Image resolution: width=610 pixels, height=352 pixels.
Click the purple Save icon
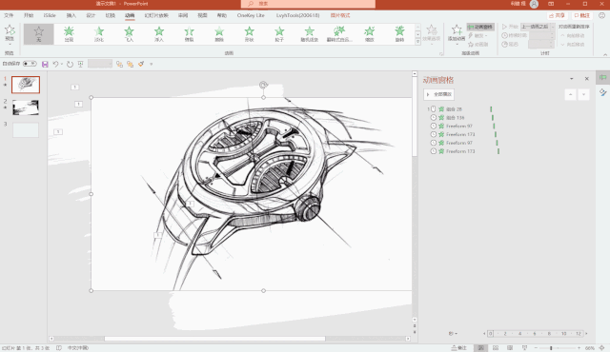click(x=45, y=64)
